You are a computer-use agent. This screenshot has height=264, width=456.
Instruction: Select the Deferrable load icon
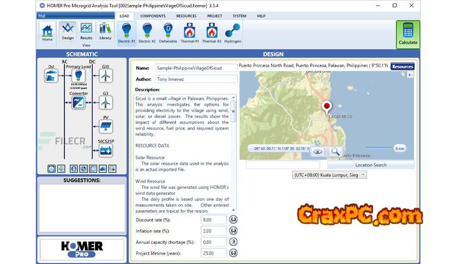(x=168, y=33)
